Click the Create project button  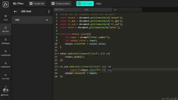(61, 4)
